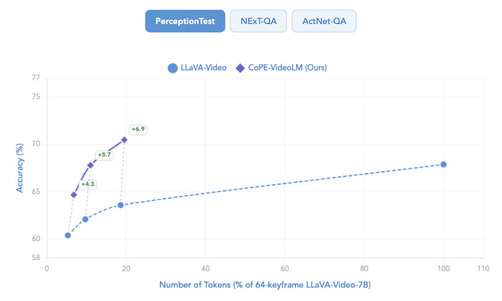The height and width of the screenshot is (301, 502).
Task: Click the CoPE-VideoLM (Ours) legend label
Action: [x=287, y=68]
